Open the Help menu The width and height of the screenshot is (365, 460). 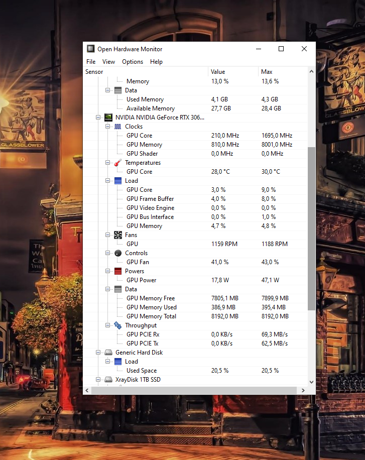(x=156, y=62)
